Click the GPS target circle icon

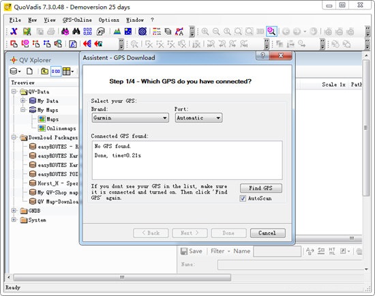pos(142,31)
